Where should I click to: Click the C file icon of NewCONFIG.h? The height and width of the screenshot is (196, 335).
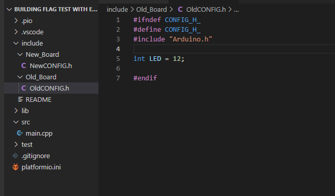point(24,66)
